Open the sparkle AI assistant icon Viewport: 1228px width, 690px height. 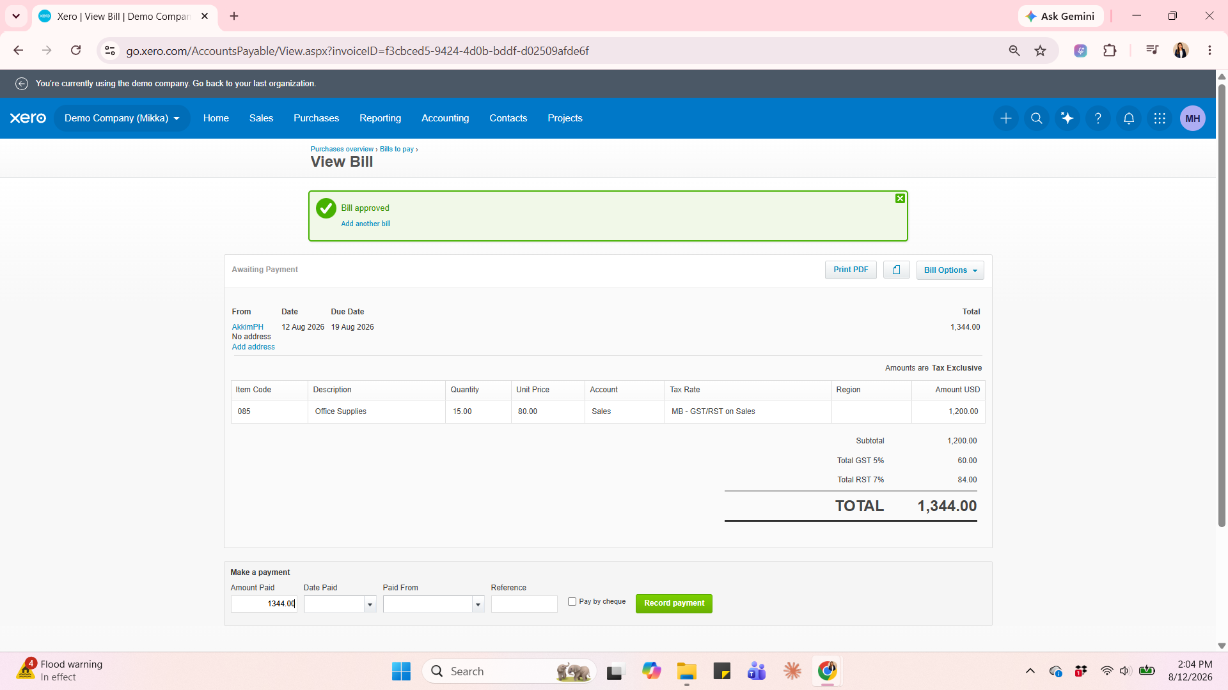tap(1067, 118)
